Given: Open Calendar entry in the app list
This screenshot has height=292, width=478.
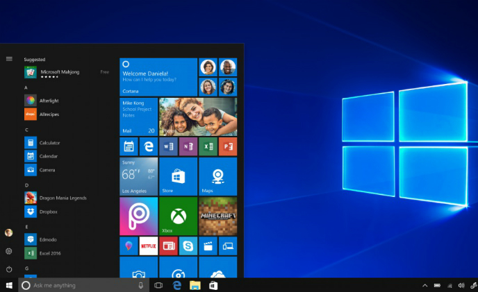Looking at the screenshot, I should point(41,156).
